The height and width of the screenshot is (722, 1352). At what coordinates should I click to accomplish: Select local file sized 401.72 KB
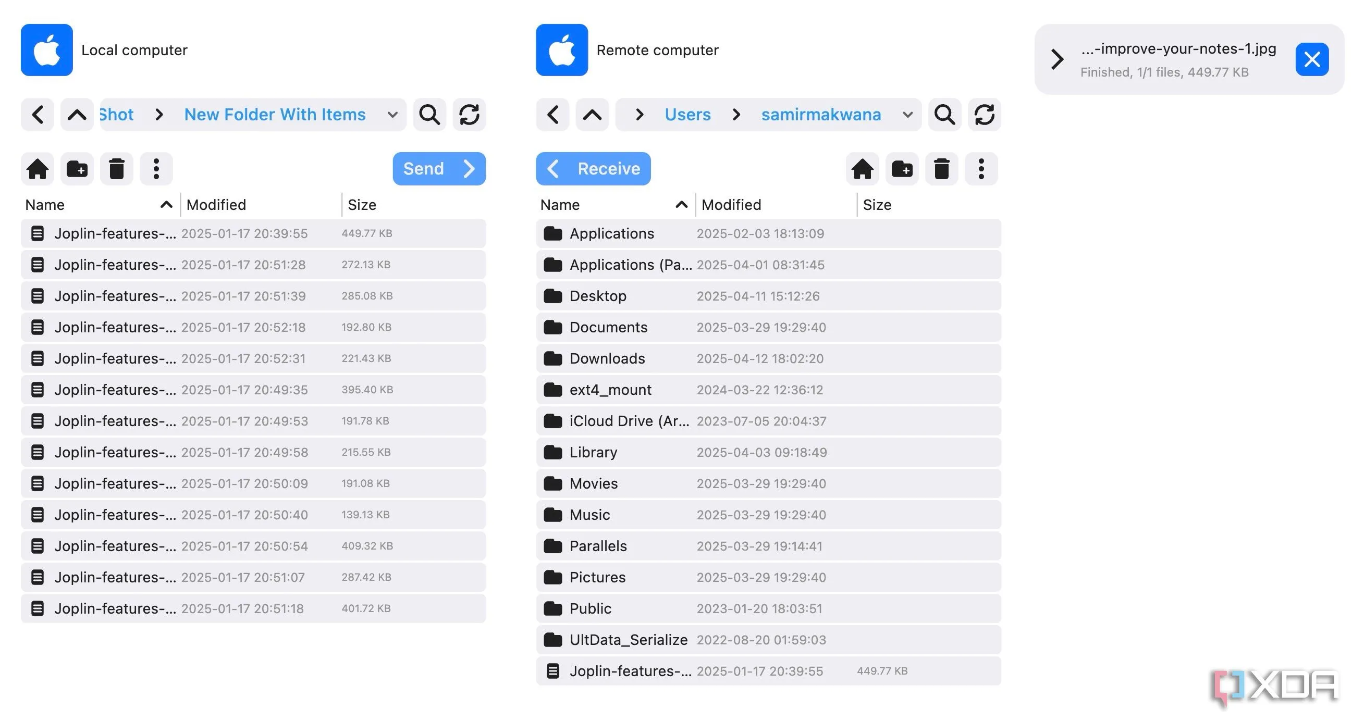253,608
